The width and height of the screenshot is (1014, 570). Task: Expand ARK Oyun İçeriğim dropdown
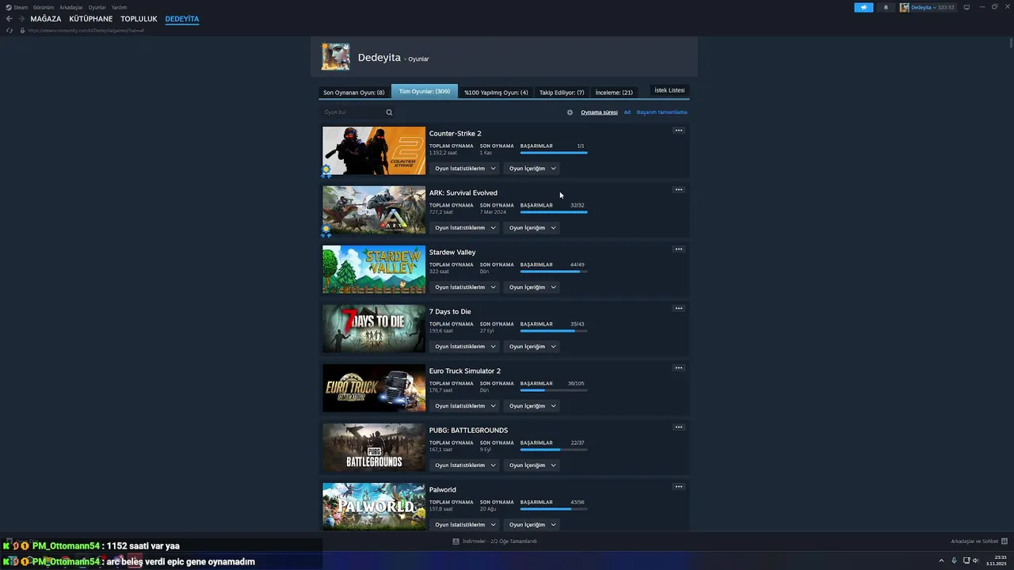[x=532, y=227]
